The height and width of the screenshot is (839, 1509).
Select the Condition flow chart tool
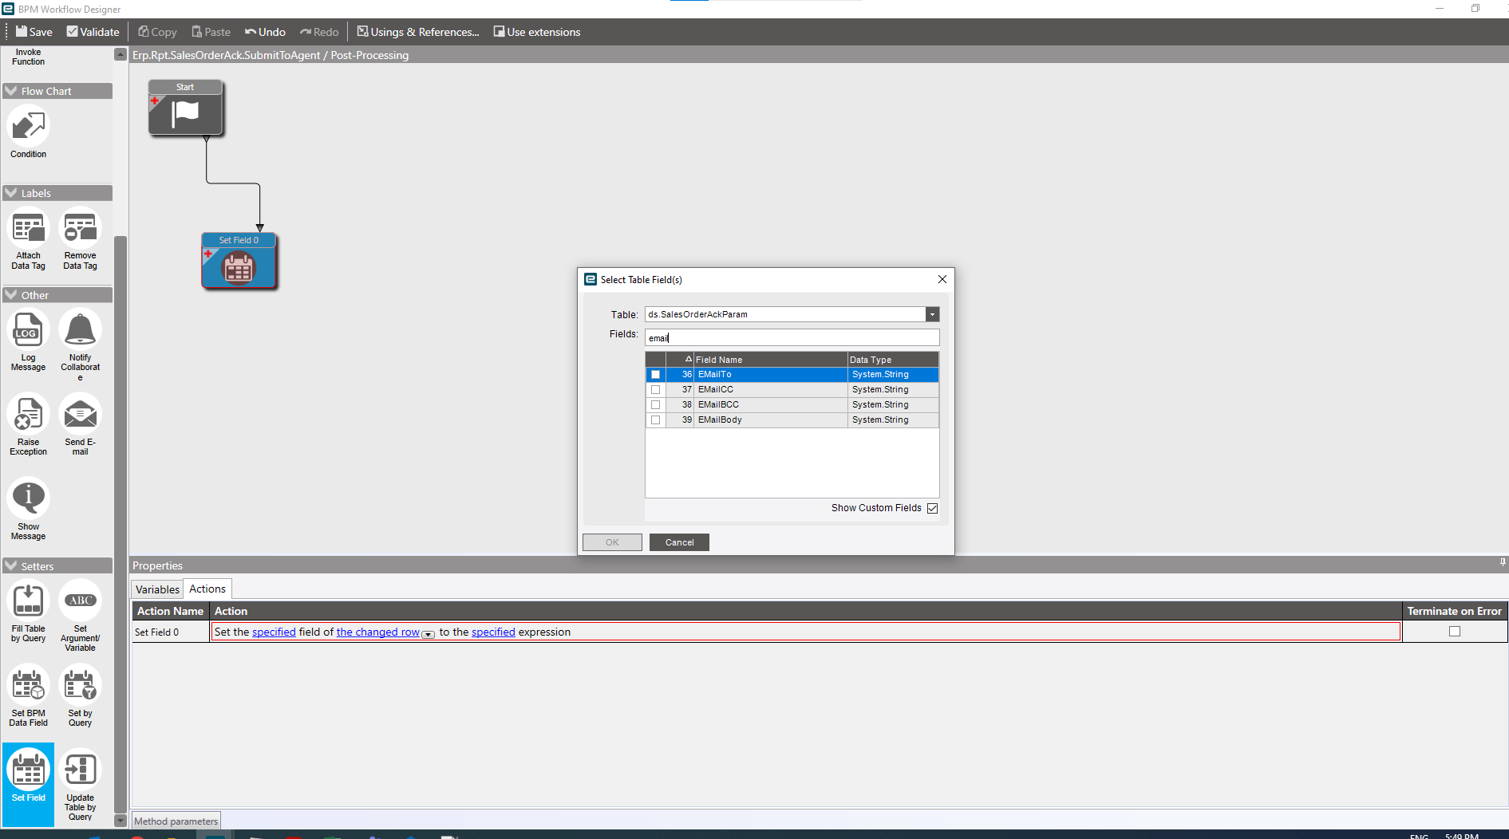click(x=29, y=132)
